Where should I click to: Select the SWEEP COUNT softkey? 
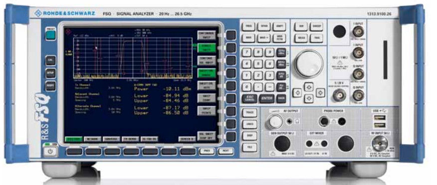click(x=207, y=98)
